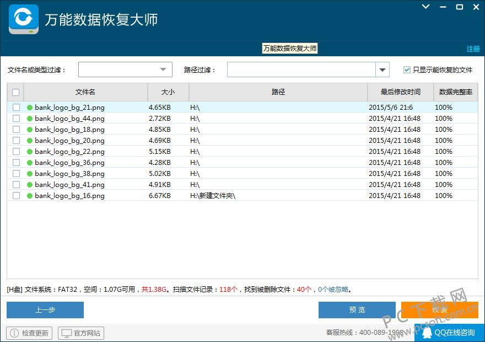The width and height of the screenshot is (485, 342).
Task: Click the 0个被忽略 status text
Action: 333,290
